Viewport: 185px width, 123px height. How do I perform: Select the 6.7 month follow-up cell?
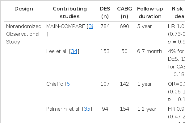click(149, 51)
